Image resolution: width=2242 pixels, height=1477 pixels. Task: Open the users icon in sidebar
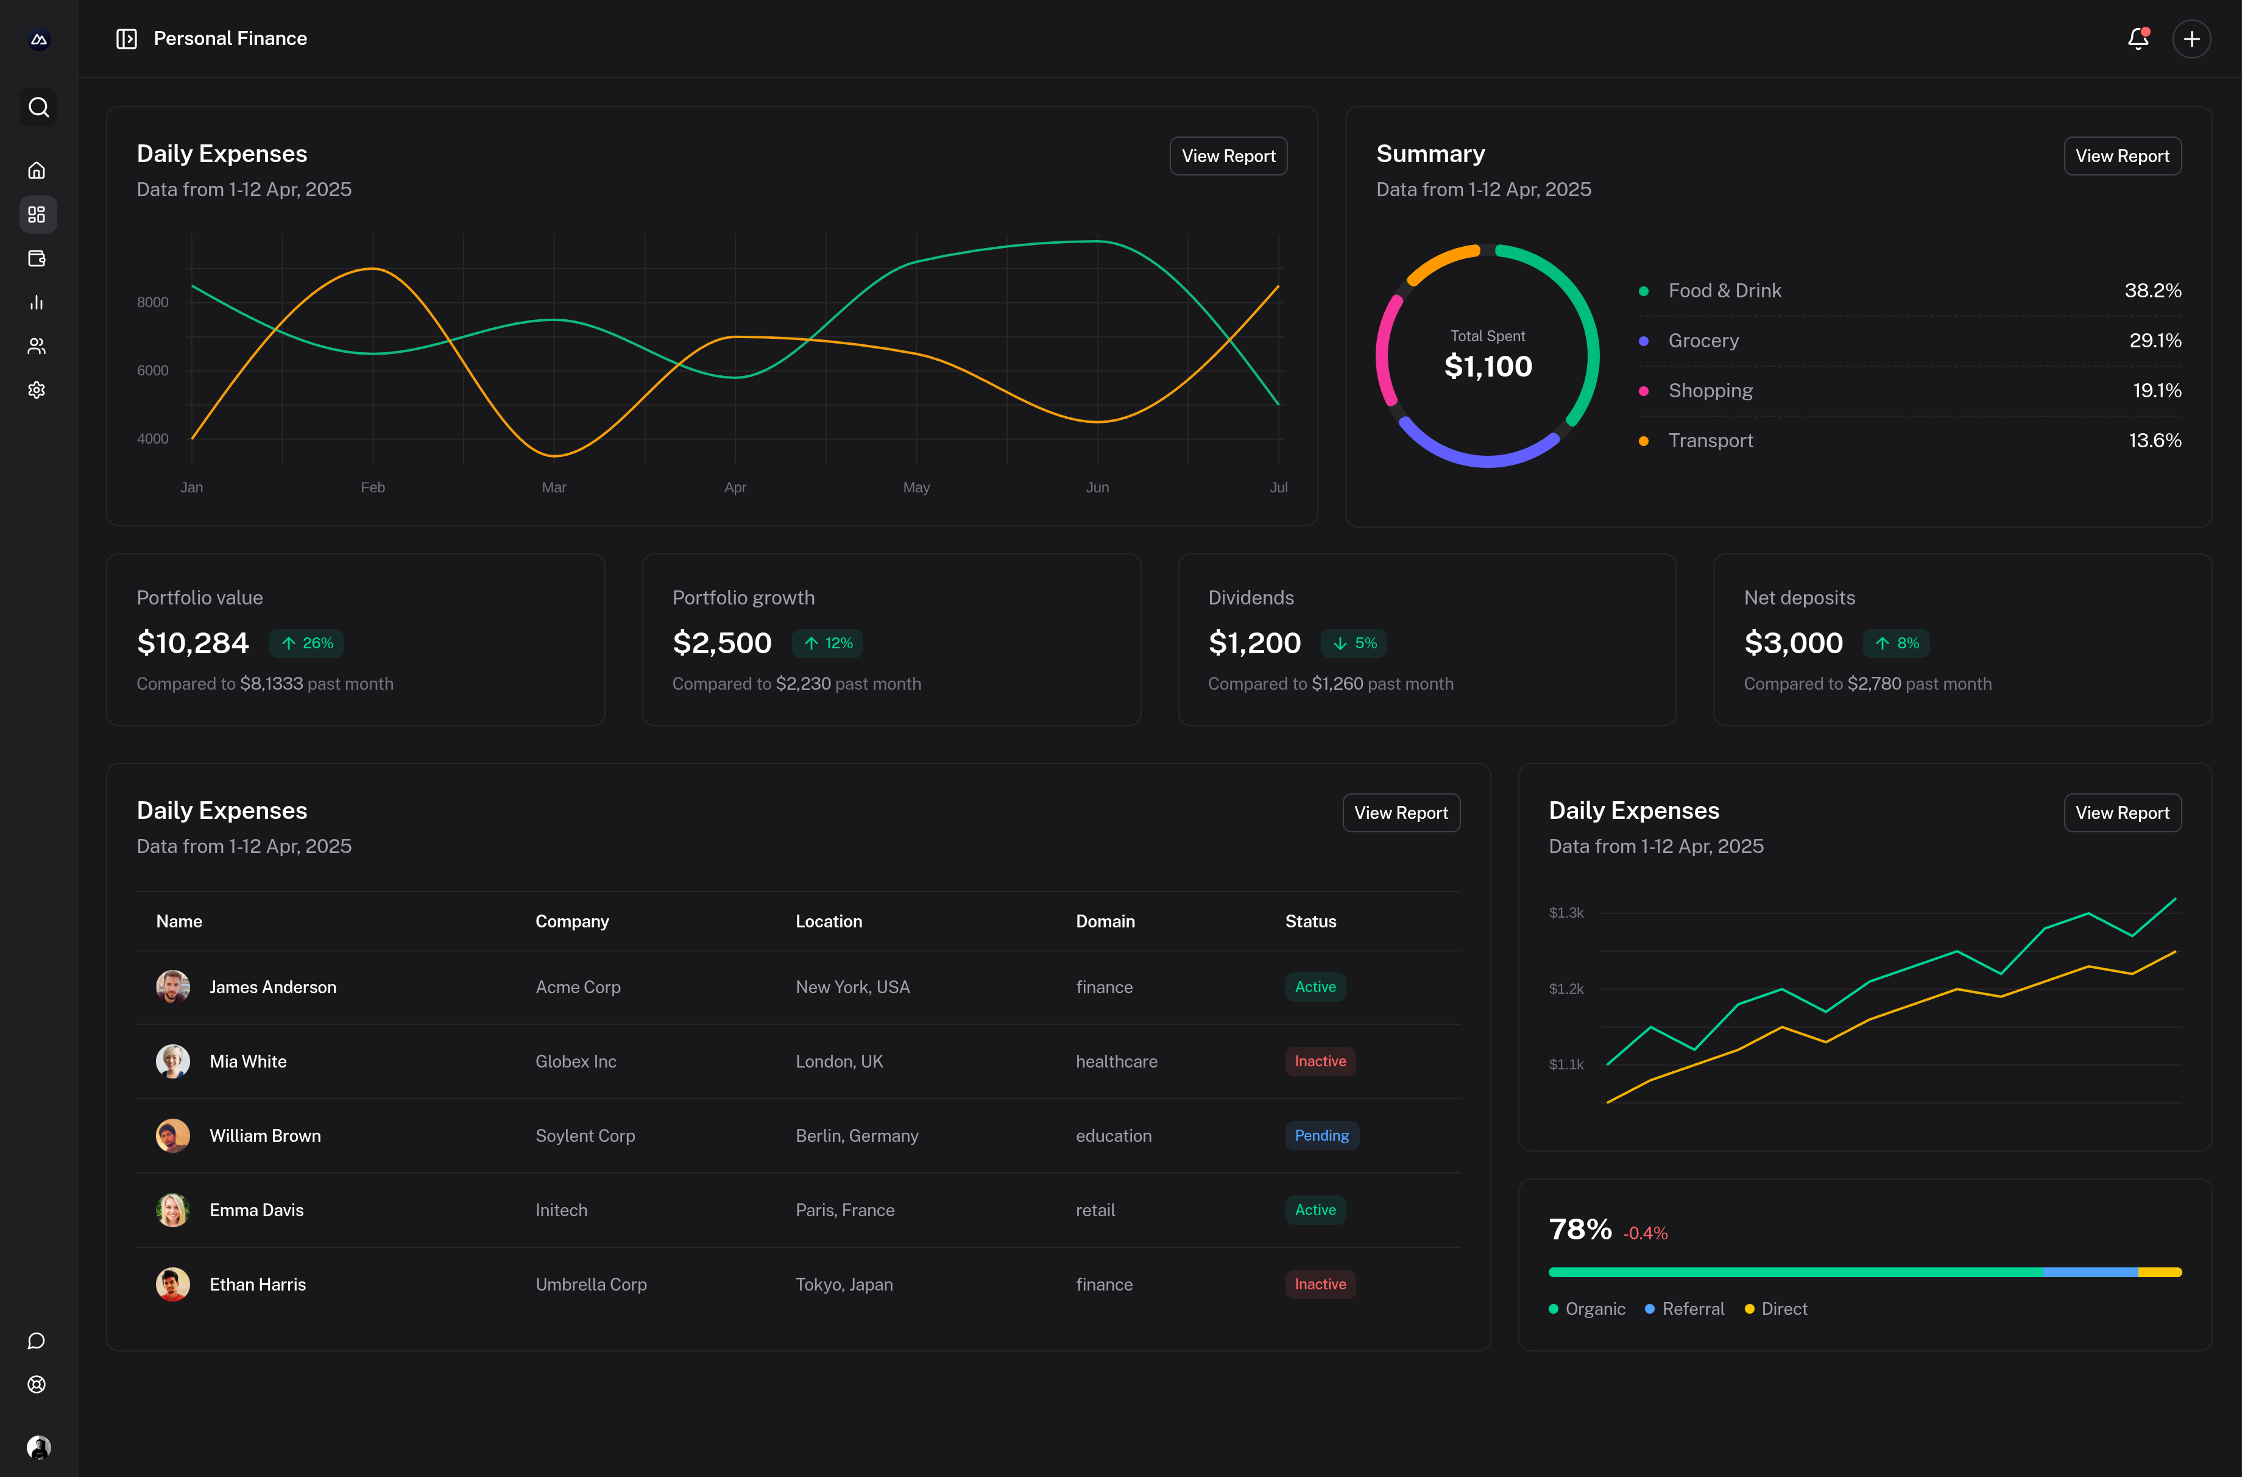(37, 345)
